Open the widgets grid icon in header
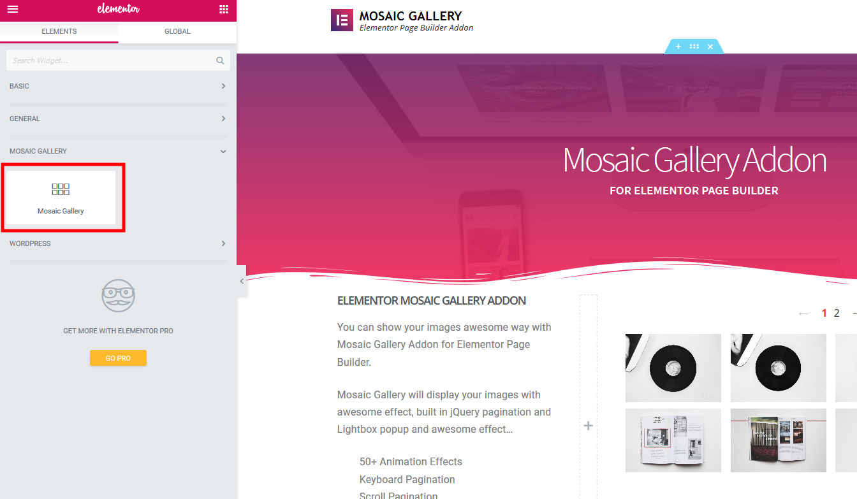The height and width of the screenshot is (499, 857). pyautogui.click(x=223, y=10)
